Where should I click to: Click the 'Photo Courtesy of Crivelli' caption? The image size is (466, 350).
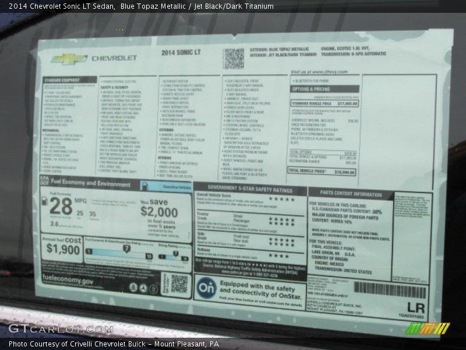114,344
